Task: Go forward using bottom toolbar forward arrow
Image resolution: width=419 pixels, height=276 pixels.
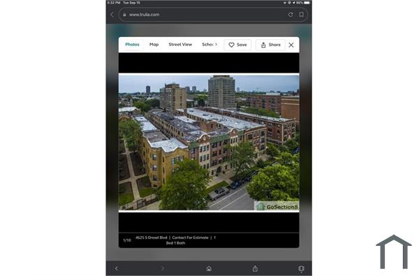Action: (x=163, y=268)
